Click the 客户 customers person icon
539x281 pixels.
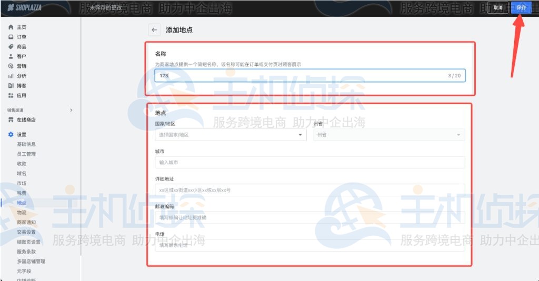(x=11, y=56)
